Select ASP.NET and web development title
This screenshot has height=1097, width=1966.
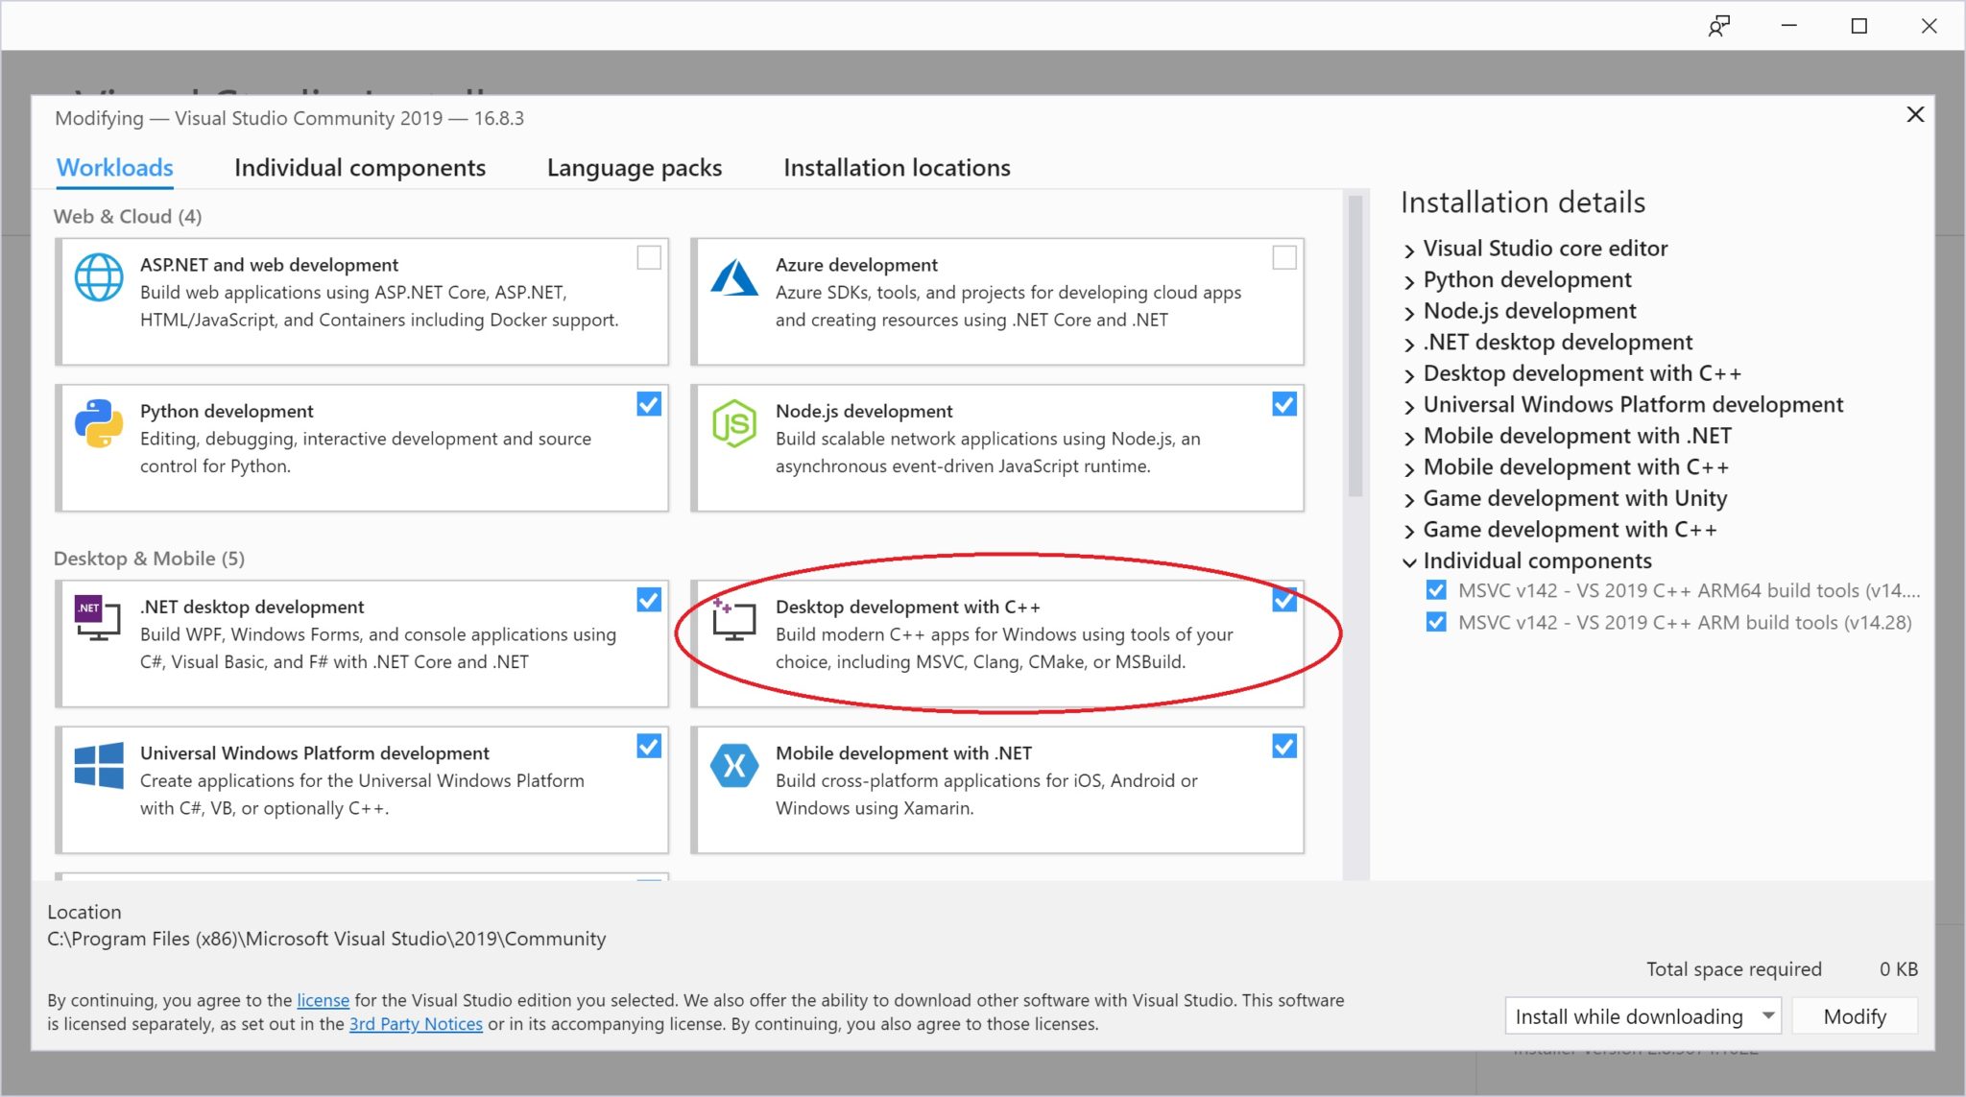(269, 265)
